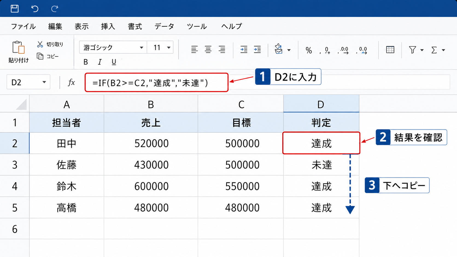Select the cell containing 520000
Viewport: 457px width, 257px height.
pyautogui.click(x=151, y=143)
